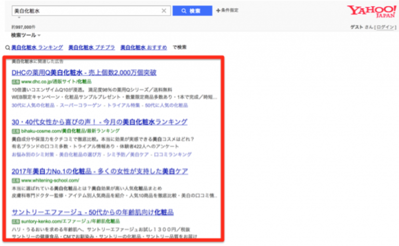
Task: Click the www.whitening-school.com green URL
Action: click(x=50, y=181)
